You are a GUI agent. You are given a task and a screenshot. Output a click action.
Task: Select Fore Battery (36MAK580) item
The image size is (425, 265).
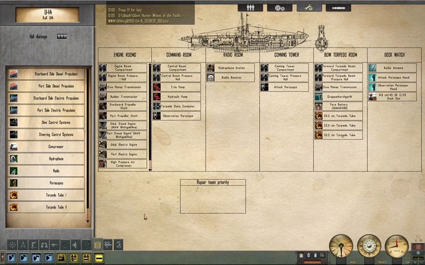[x=338, y=107]
